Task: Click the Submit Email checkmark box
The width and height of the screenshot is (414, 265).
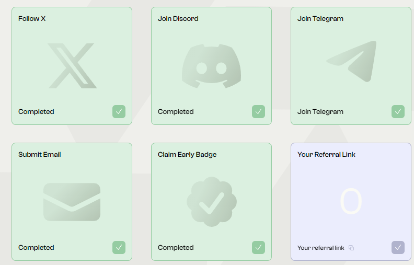Action: [x=119, y=247]
